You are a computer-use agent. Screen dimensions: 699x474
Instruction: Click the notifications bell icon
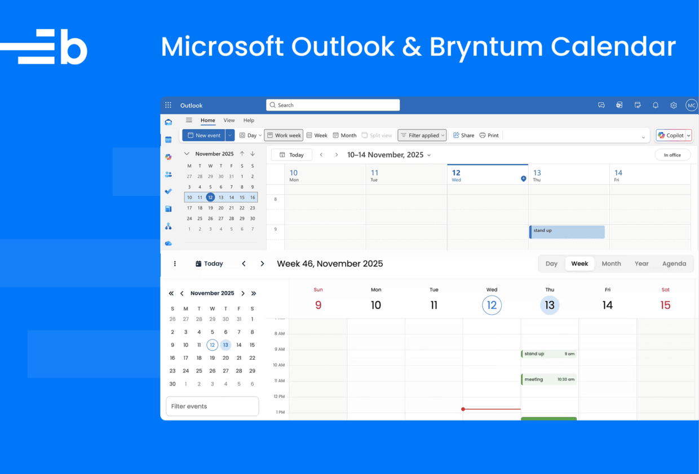(655, 105)
